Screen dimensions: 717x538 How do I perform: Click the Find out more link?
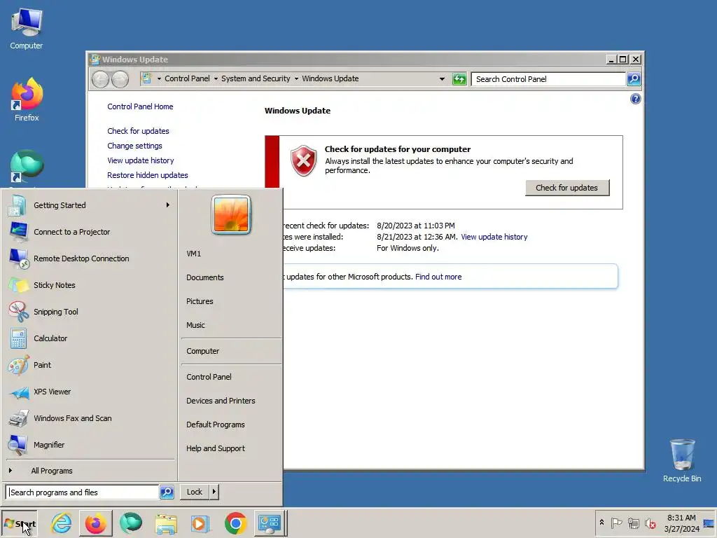point(438,276)
